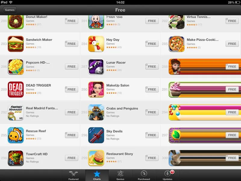
Task: Open the Crabs and Penguins icon
Action: coord(96,112)
